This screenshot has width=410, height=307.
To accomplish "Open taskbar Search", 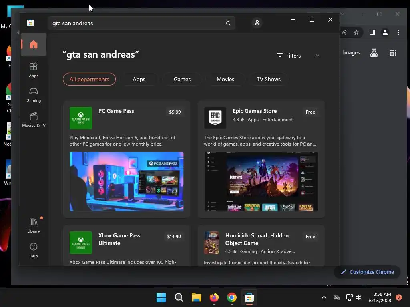I will (179, 297).
